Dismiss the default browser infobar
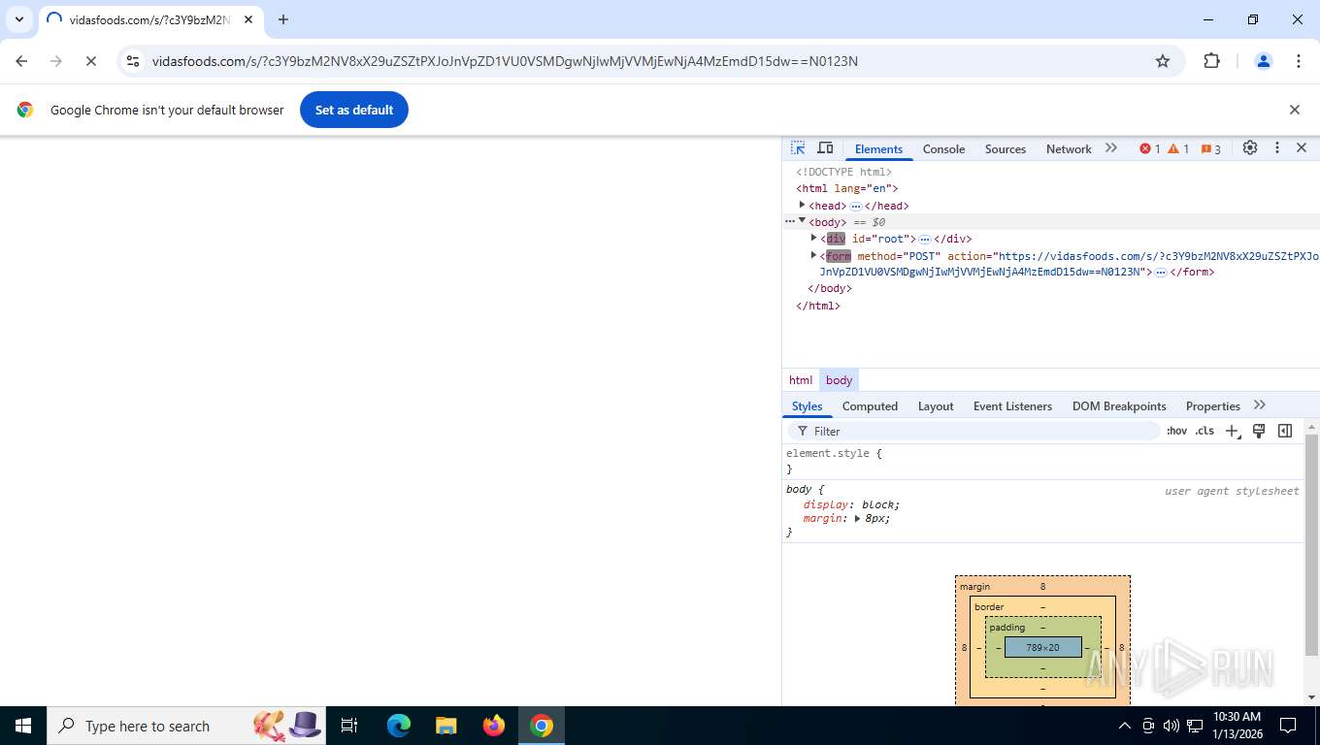This screenshot has width=1320, height=745. [1294, 110]
